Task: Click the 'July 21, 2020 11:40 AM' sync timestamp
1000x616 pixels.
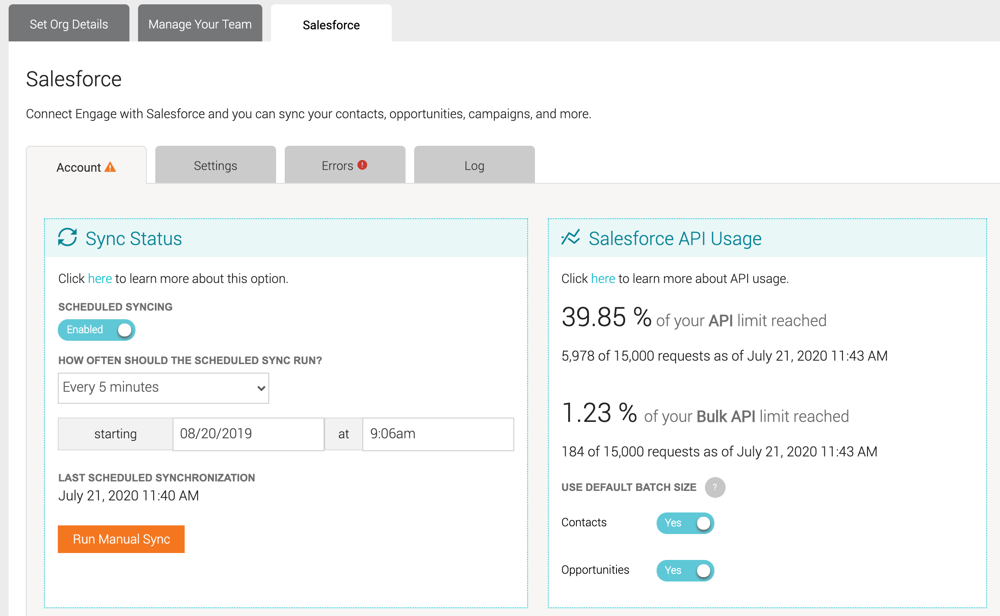Action: point(129,496)
